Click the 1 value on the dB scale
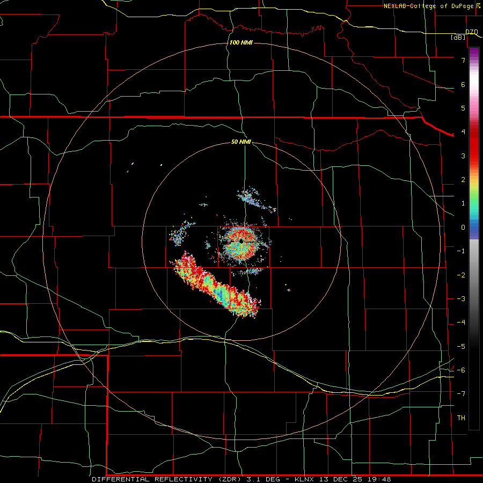 [463, 203]
